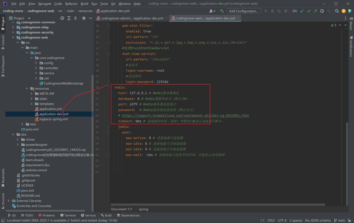Click Select Opened File target icon

coord(62,18)
